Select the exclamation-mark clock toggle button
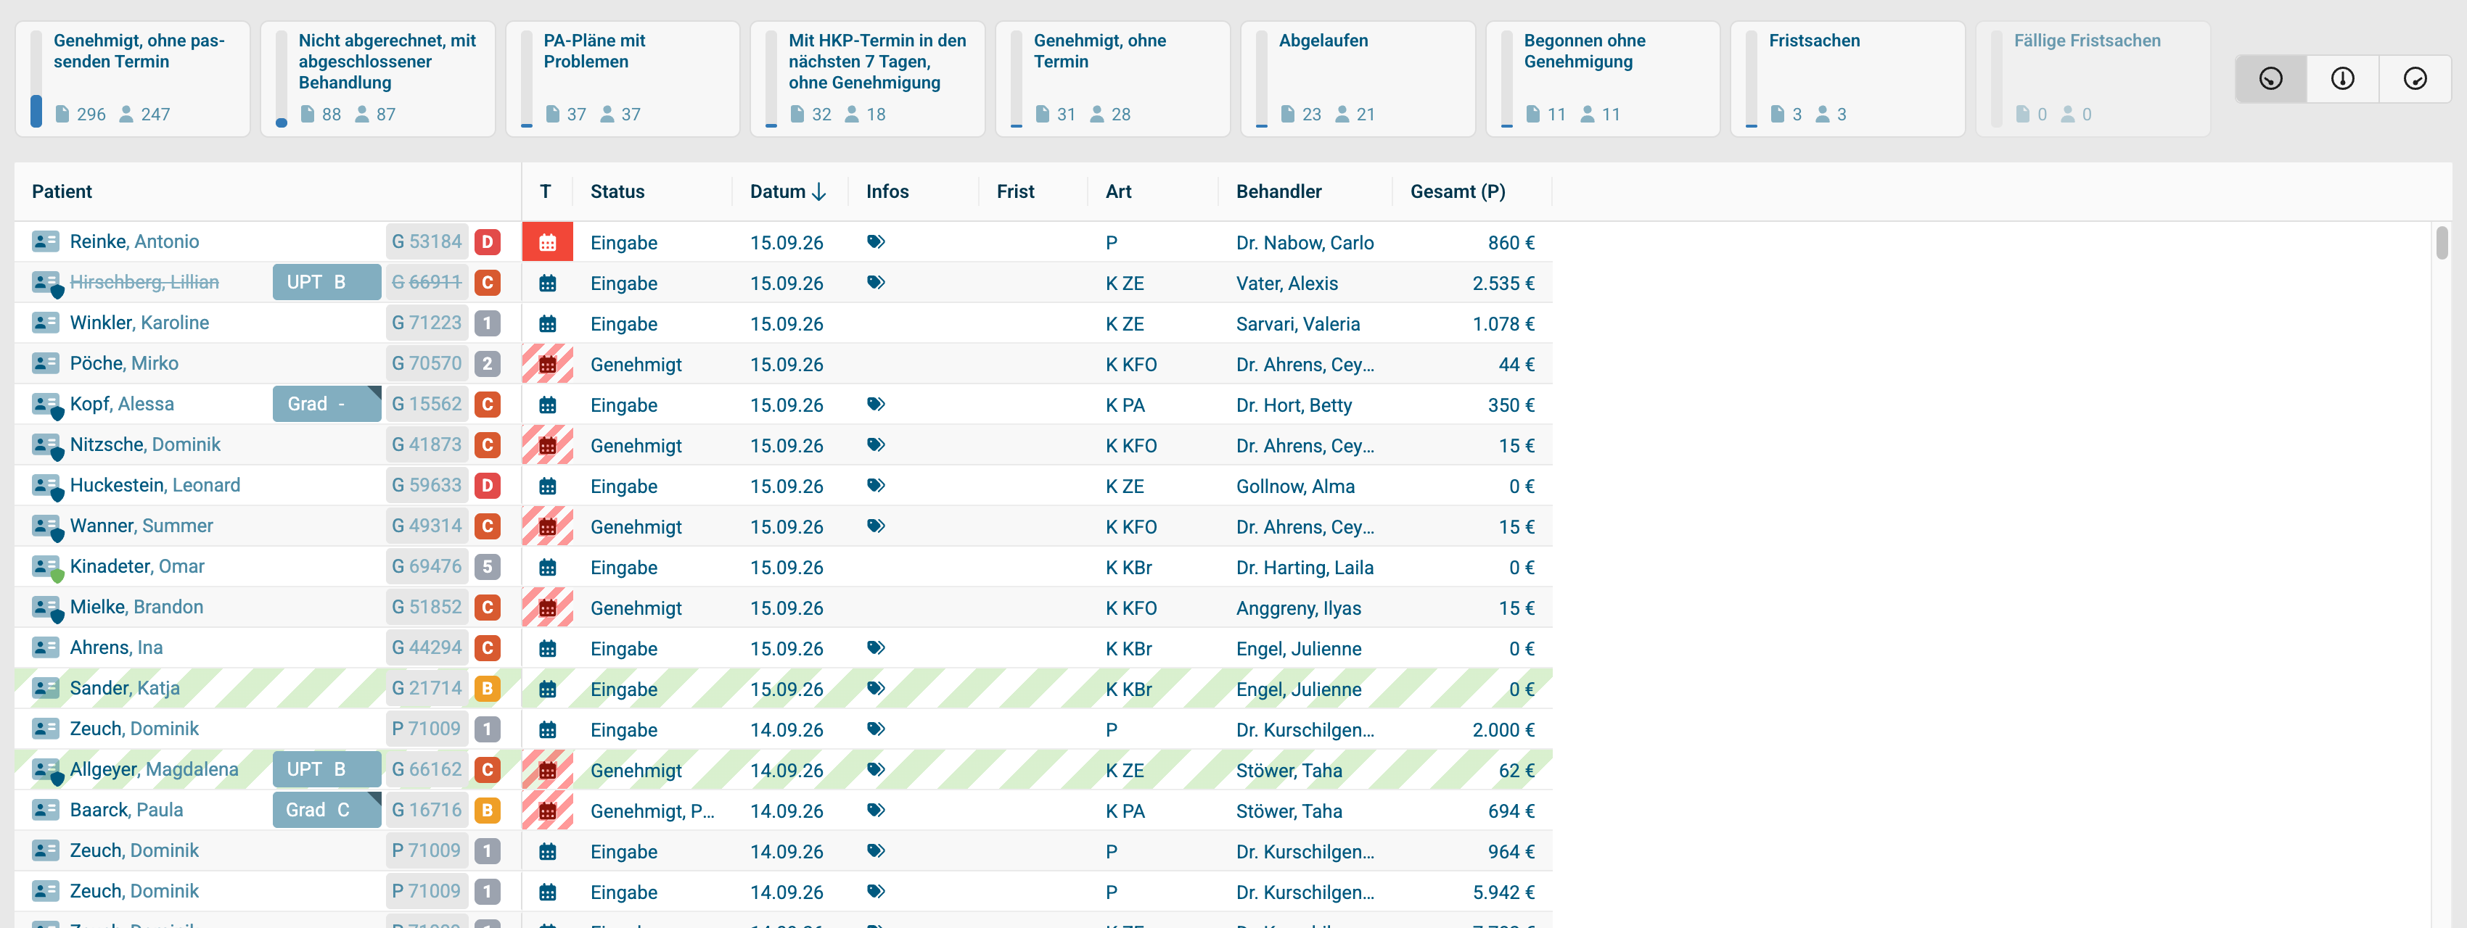 pyautogui.click(x=2342, y=78)
